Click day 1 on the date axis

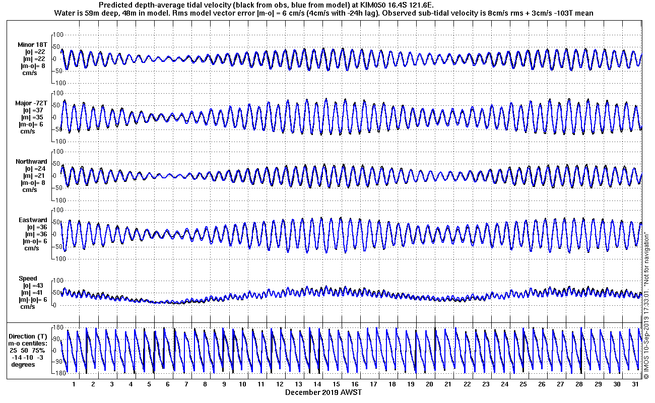[x=74, y=384]
